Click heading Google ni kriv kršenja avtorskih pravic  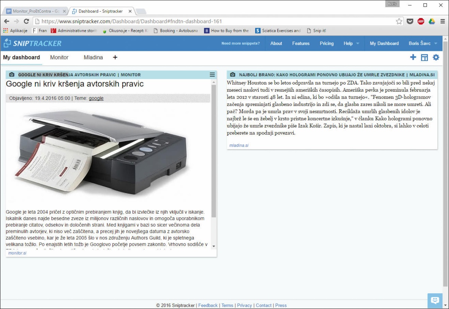click(75, 84)
